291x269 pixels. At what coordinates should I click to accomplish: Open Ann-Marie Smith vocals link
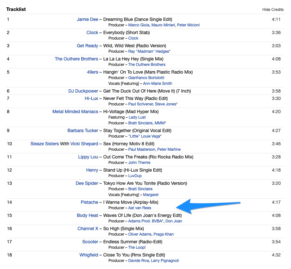pyautogui.click(x=158, y=84)
